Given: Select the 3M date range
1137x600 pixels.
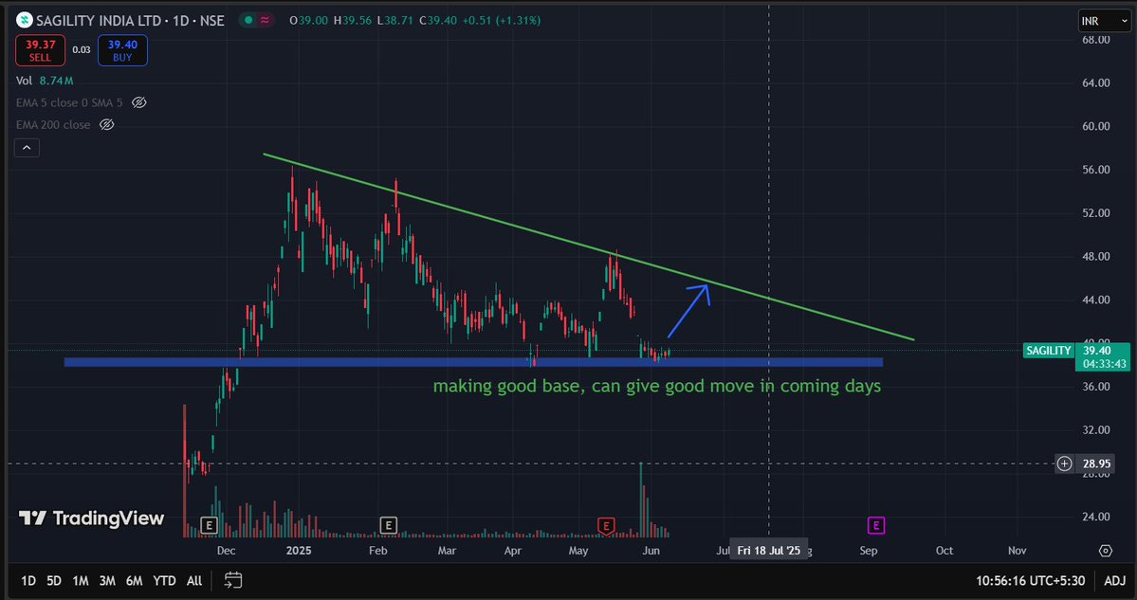Looking at the screenshot, I should (x=107, y=580).
